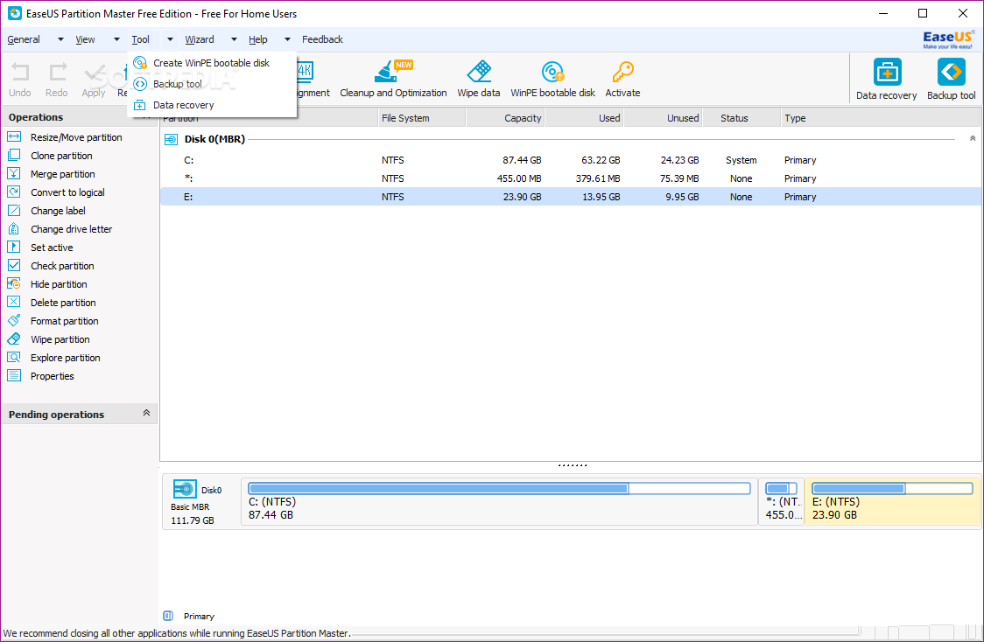Click the Hide partition icon
This screenshot has width=984, height=642.
tap(14, 284)
